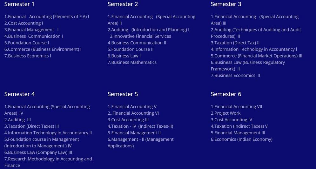Select Business Mathematics in Semester 2
This screenshot has width=316, height=169.
click(132, 62)
